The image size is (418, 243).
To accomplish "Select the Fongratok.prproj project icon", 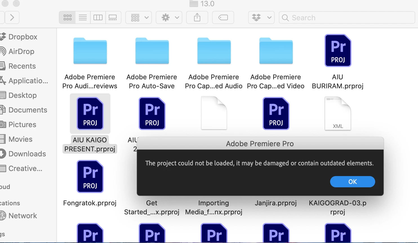I will [x=90, y=176].
